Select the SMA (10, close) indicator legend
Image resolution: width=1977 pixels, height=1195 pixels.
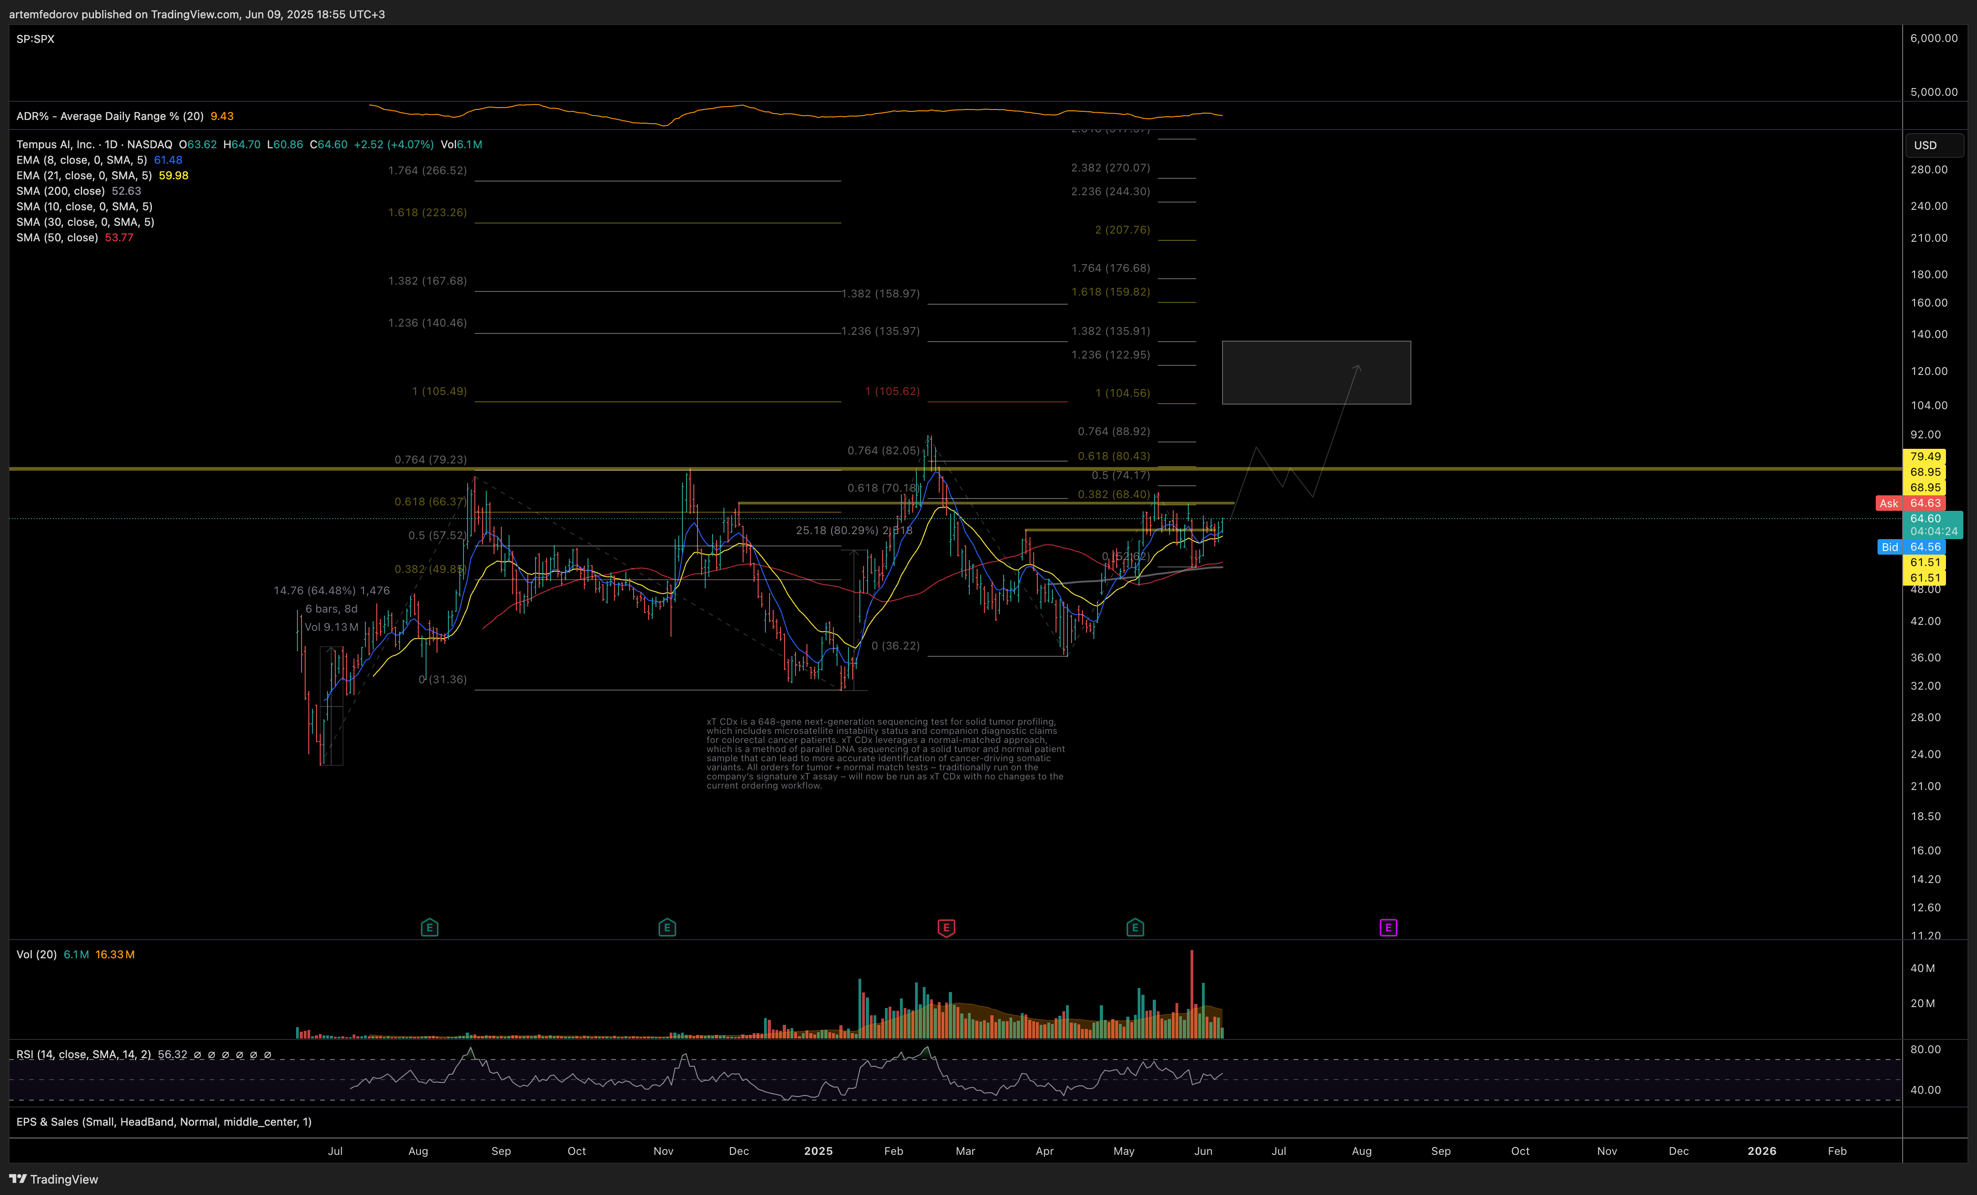85,207
